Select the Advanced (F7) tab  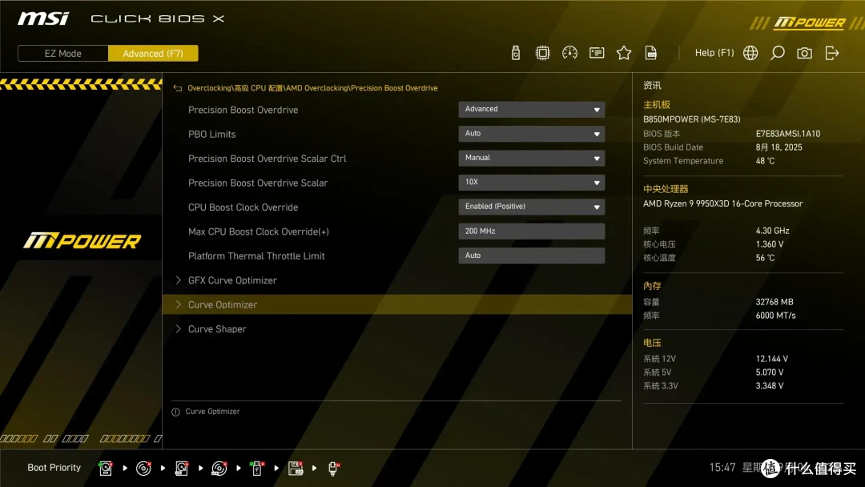click(153, 54)
